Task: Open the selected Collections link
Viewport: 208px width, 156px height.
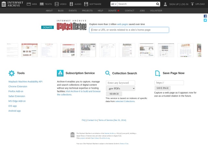Action: (x=125, y=101)
